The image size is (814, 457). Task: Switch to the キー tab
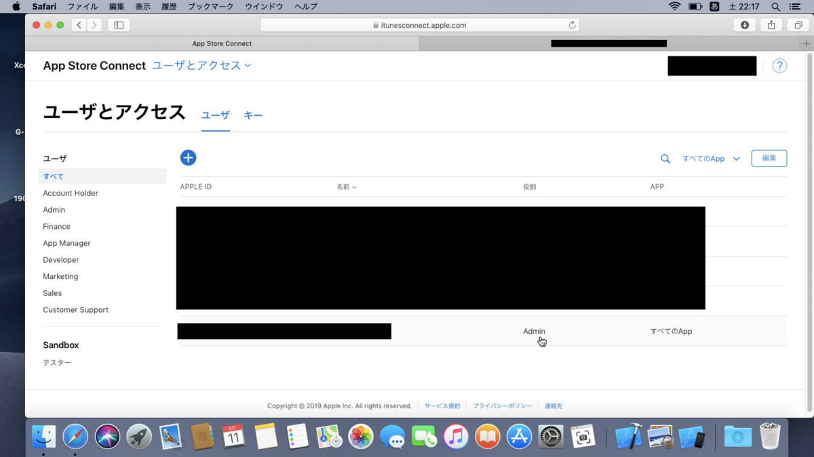click(x=253, y=115)
